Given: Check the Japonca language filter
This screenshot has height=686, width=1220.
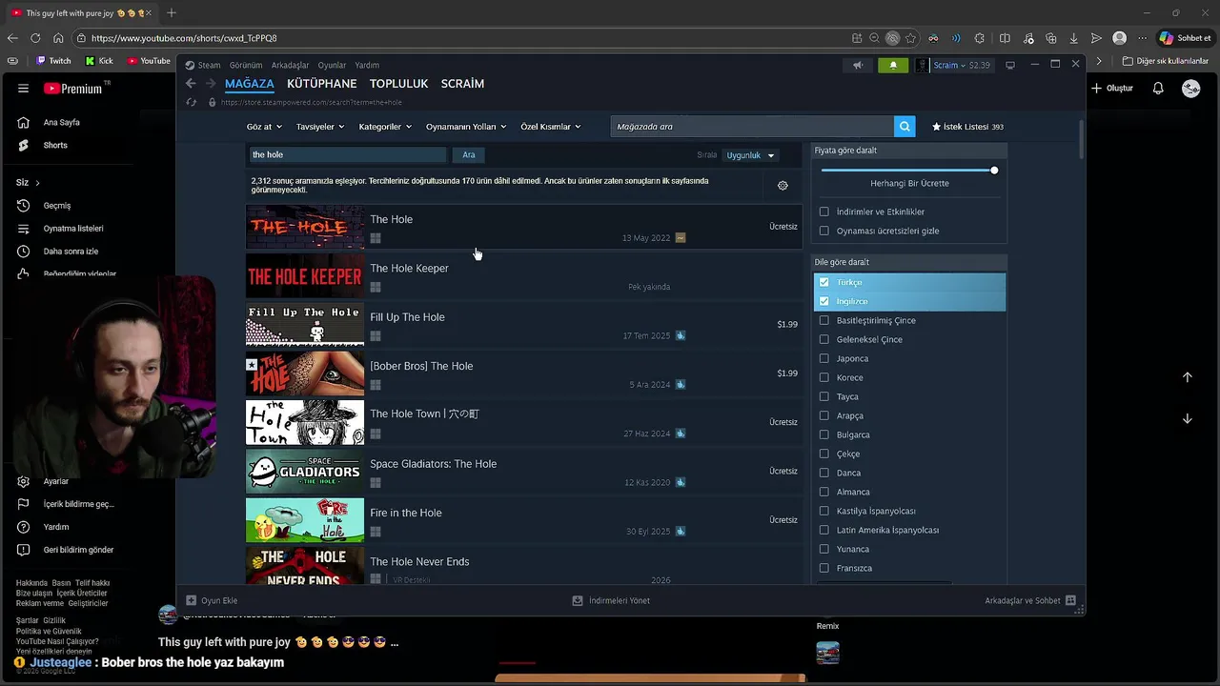Looking at the screenshot, I should point(824,358).
